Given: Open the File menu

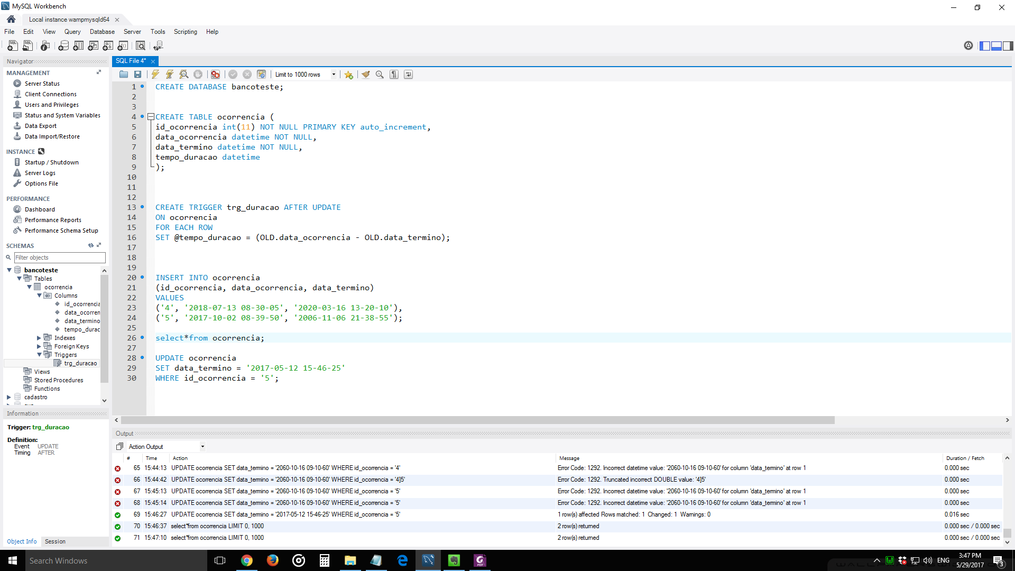Looking at the screenshot, I should coord(10,32).
